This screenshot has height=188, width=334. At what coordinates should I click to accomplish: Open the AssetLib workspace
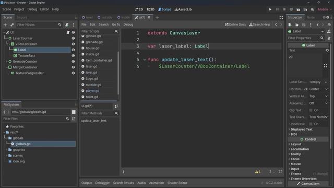pos(183,9)
